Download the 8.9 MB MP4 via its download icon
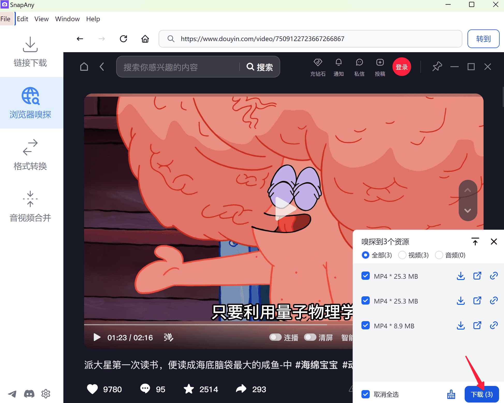504x403 pixels. [461, 326]
